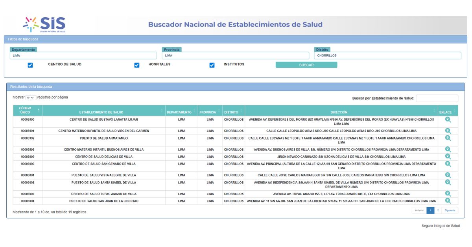This screenshot has width=472, height=247.
Task: Click Buscador Nacional de Establecimientos de Salud title
Action: point(235,24)
